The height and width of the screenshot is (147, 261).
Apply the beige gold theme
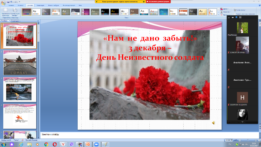pos(203,12)
